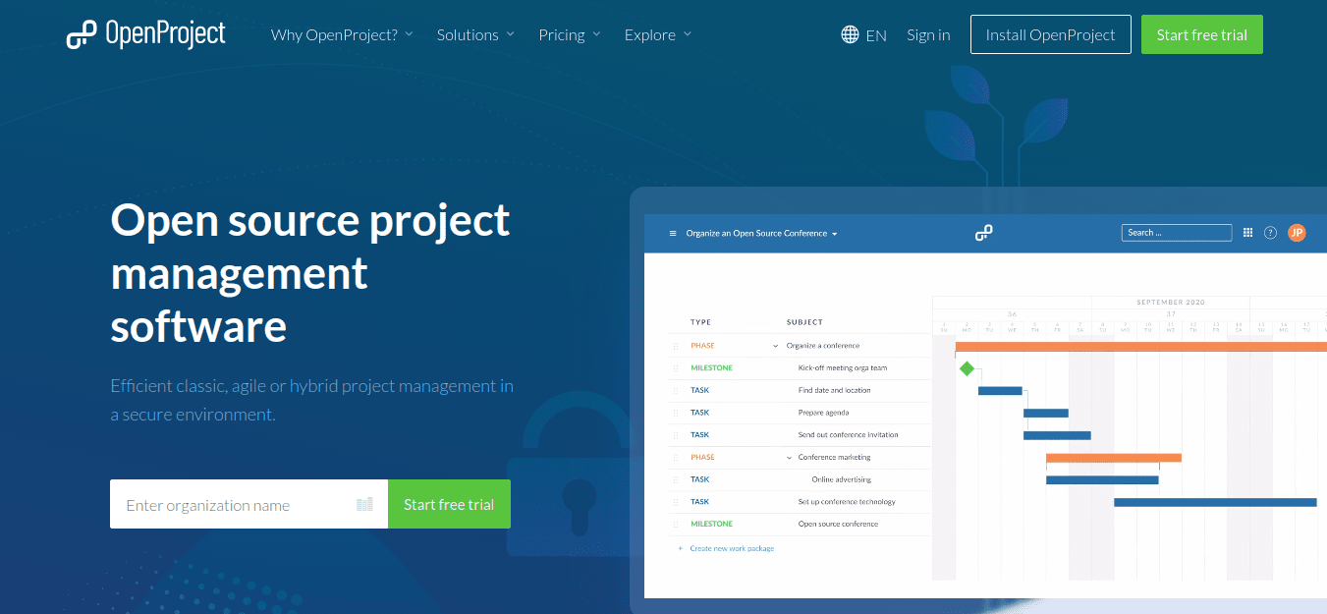Open the JP user avatar

1297,233
